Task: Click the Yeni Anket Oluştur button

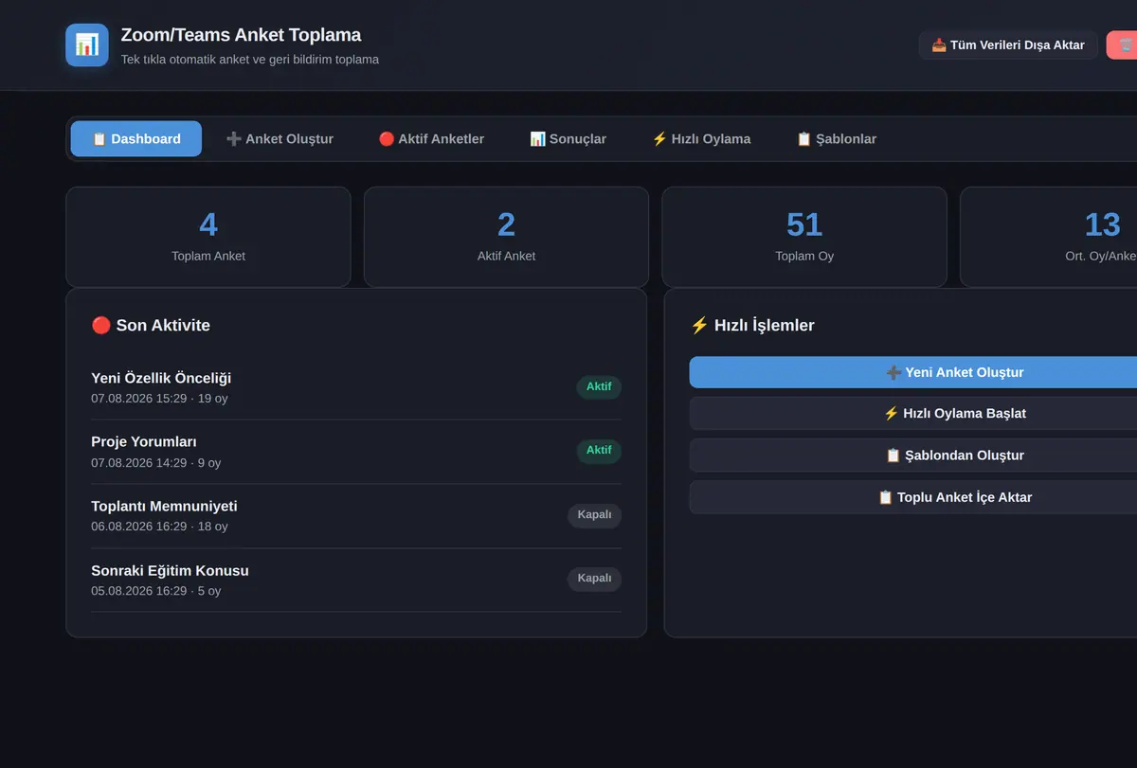Action: pyautogui.click(x=913, y=372)
